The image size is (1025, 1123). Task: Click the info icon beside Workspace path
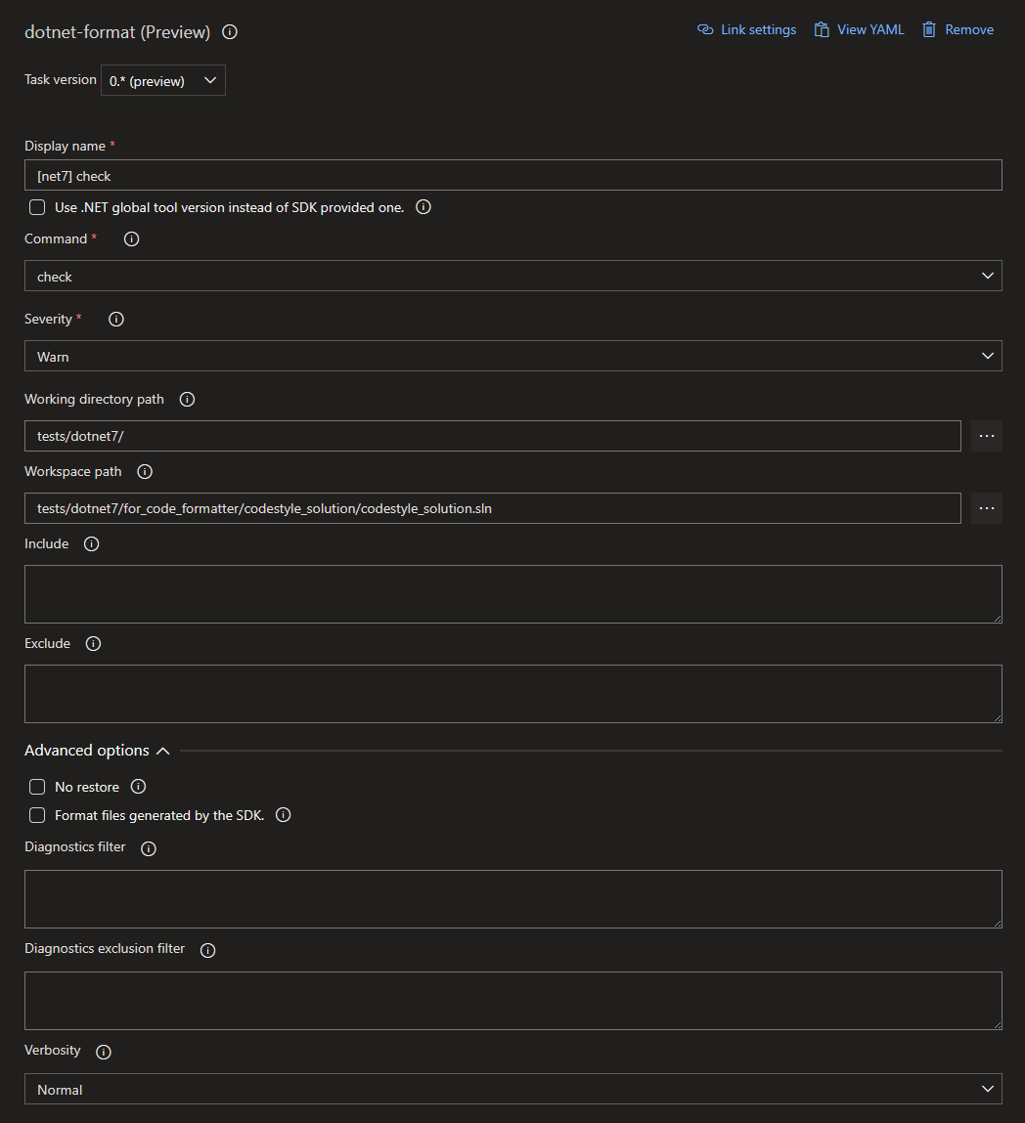point(144,471)
